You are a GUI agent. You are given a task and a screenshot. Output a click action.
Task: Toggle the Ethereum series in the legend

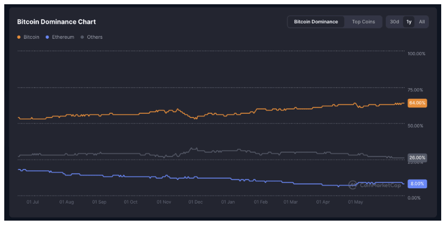63,37
